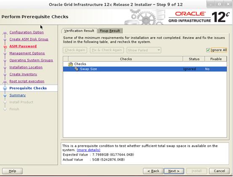Screen dimensions: 233x177
Task: Maximize the installer window
Action: [219, 5]
